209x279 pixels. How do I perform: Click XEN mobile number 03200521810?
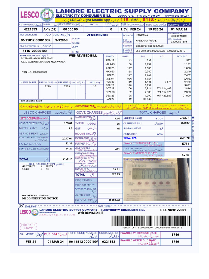[x=179, y=42]
